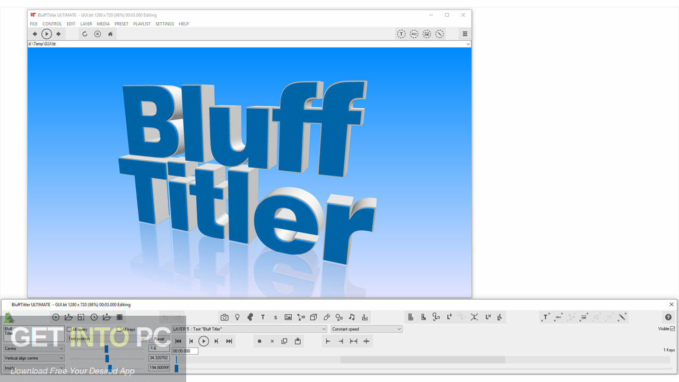Screen dimensions: 679x382
Task: Click the 34.320702 value field
Action: [159, 358]
